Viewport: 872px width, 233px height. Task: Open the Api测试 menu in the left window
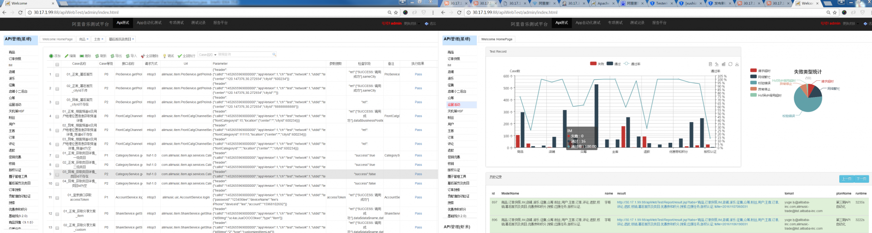pos(123,23)
